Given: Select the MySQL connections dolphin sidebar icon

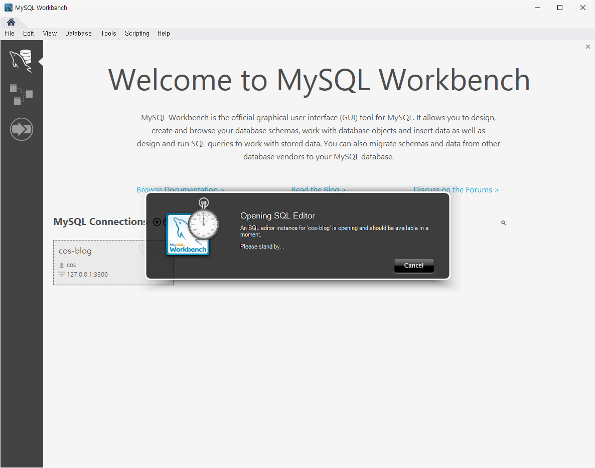Looking at the screenshot, I should pyautogui.click(x=21, y=61).
